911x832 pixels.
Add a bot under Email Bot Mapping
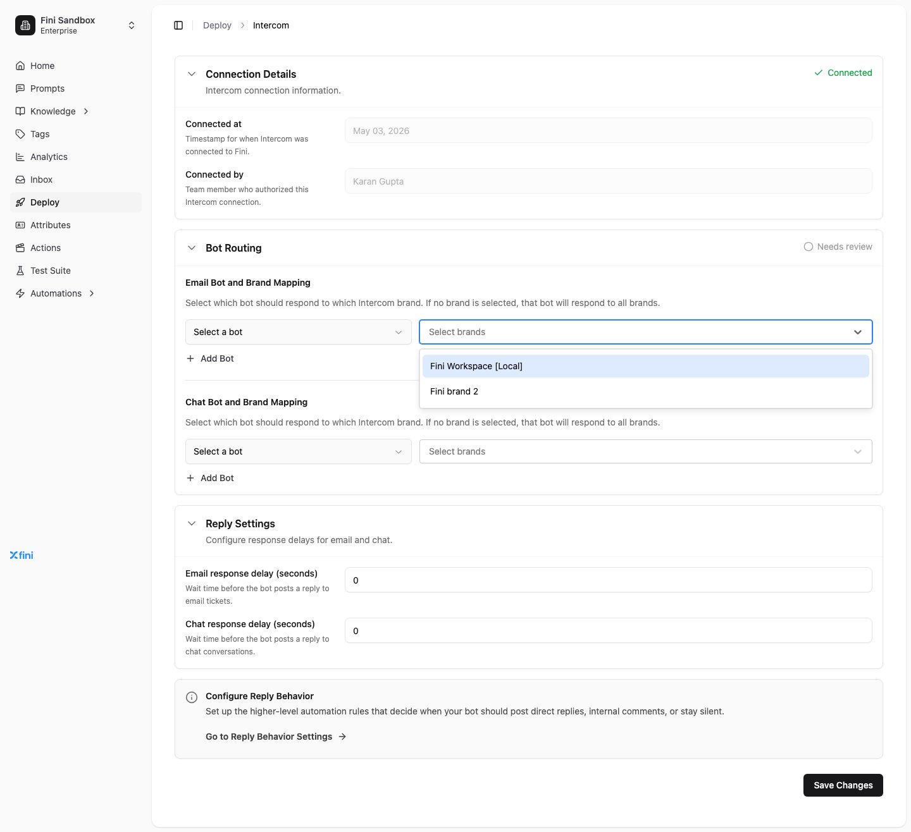(x=210, y=358)
